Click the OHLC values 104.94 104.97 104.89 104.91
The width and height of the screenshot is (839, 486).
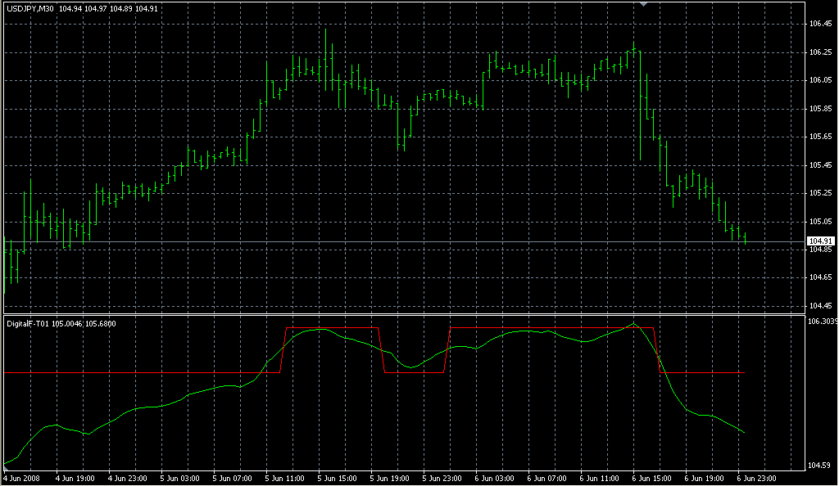[x=109, y=9]
